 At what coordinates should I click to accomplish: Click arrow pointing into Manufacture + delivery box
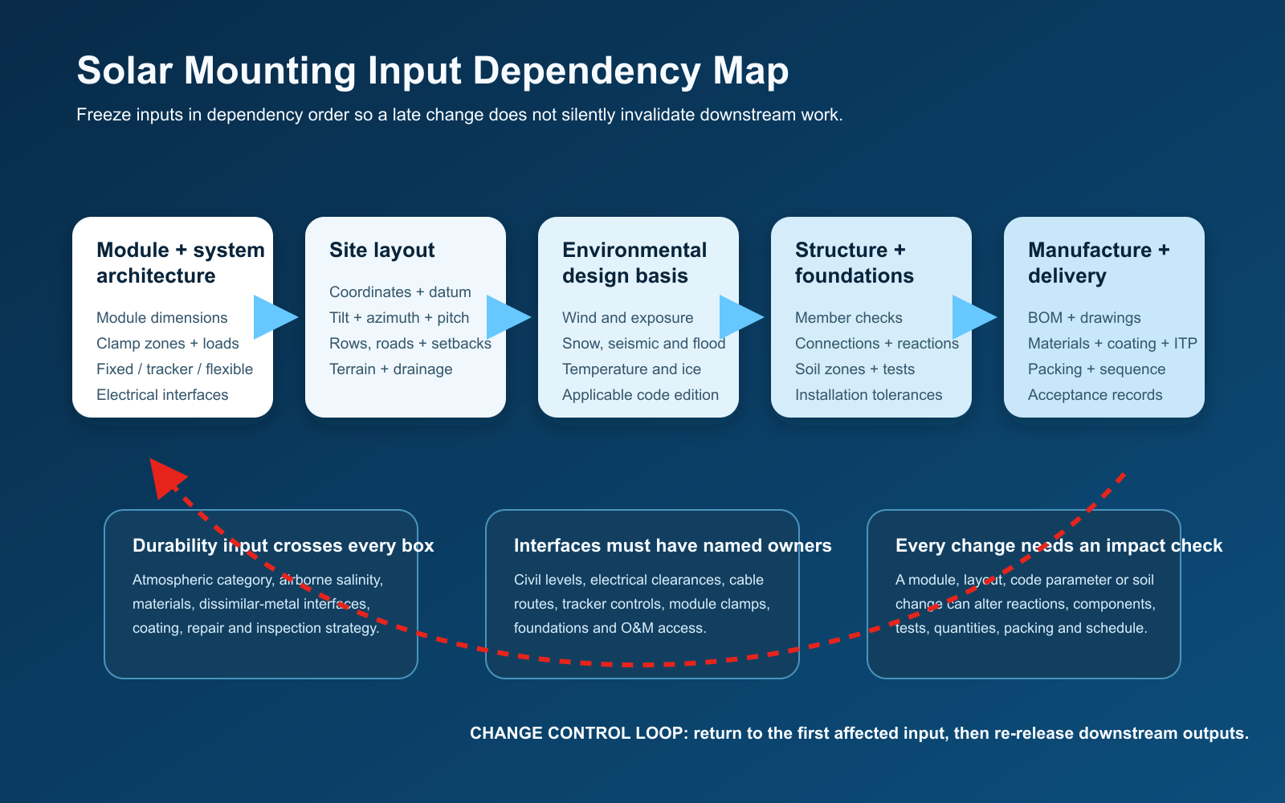pos(974,317)
